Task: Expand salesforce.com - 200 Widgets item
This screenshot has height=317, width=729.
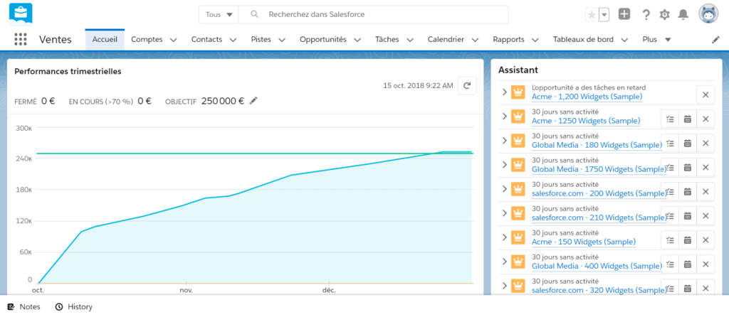Action: (504, 188)
